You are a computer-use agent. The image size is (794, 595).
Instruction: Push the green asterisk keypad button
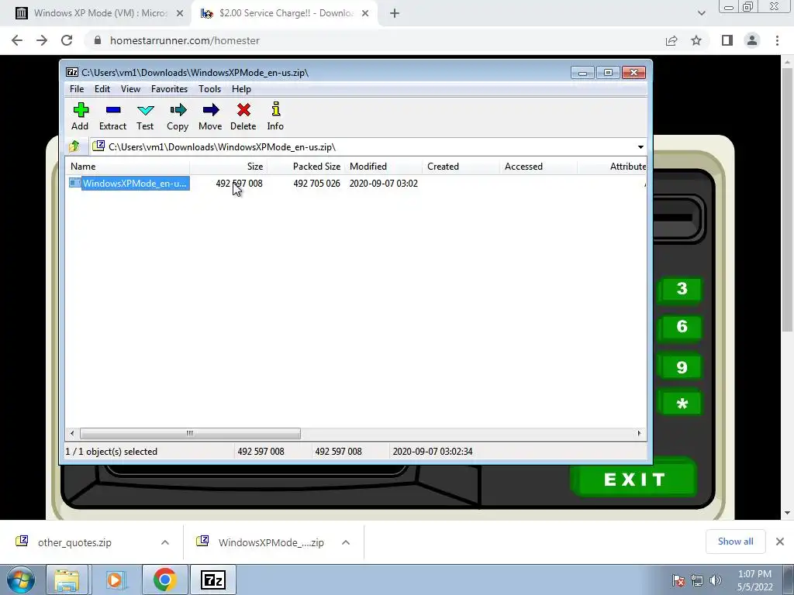click(x=682, y=403)
